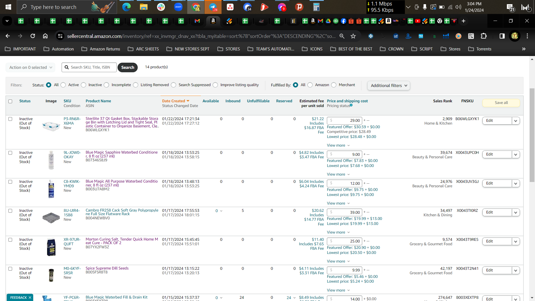Open the IMPORTANT bookmarks folder

tap(21, 49)
